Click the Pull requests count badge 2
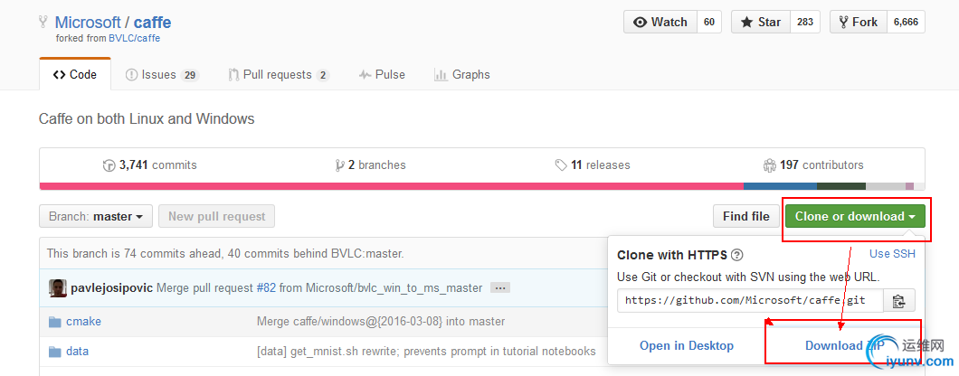 pos(322,75)
